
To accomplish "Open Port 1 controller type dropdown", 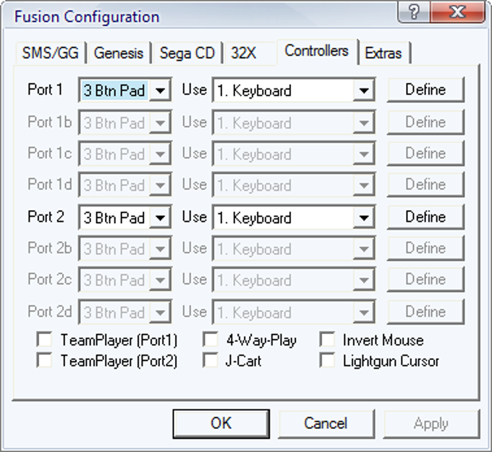I will click(160, 91).
